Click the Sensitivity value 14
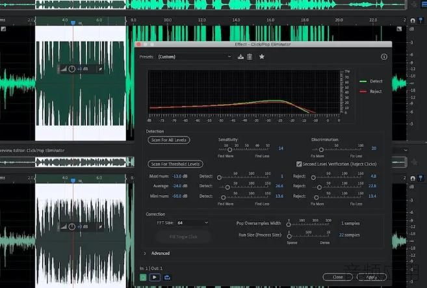This screenshot has width=427, height=288. click(281, 148)
